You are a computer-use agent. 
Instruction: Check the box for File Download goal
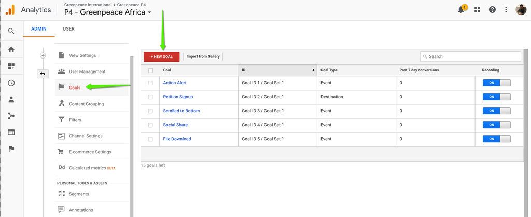pos(150,139)
